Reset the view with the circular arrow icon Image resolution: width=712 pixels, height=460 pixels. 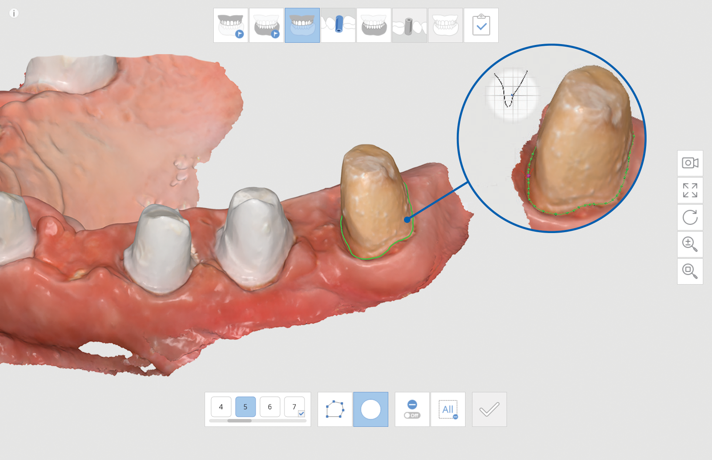[690, 217]
